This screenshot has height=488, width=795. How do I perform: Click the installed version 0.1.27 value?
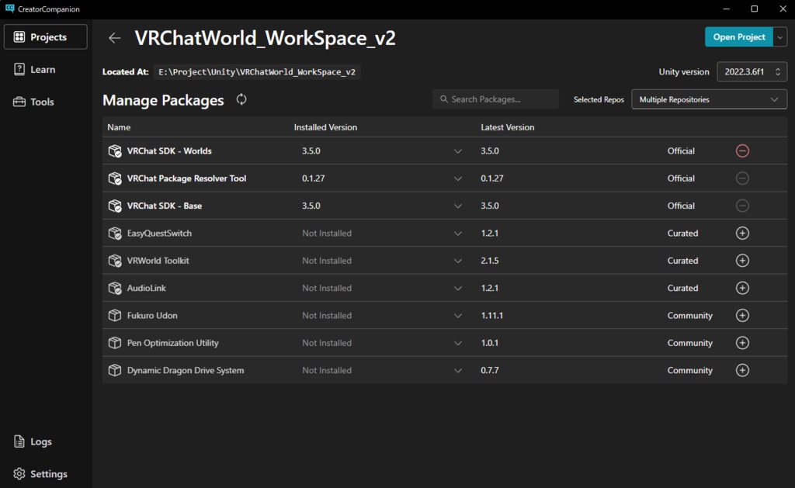(x=314, y=178)
